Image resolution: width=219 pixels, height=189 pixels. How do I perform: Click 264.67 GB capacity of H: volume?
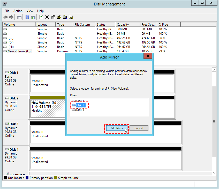pyautogui.click(x=124, y=47)
